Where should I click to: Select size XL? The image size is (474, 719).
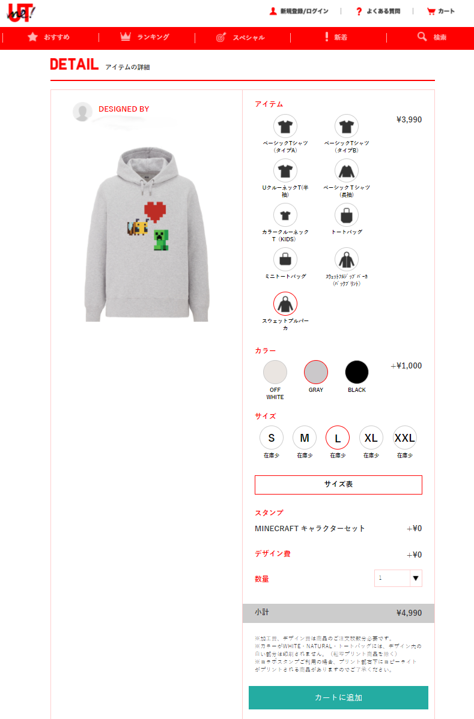(x=371, y=438)
